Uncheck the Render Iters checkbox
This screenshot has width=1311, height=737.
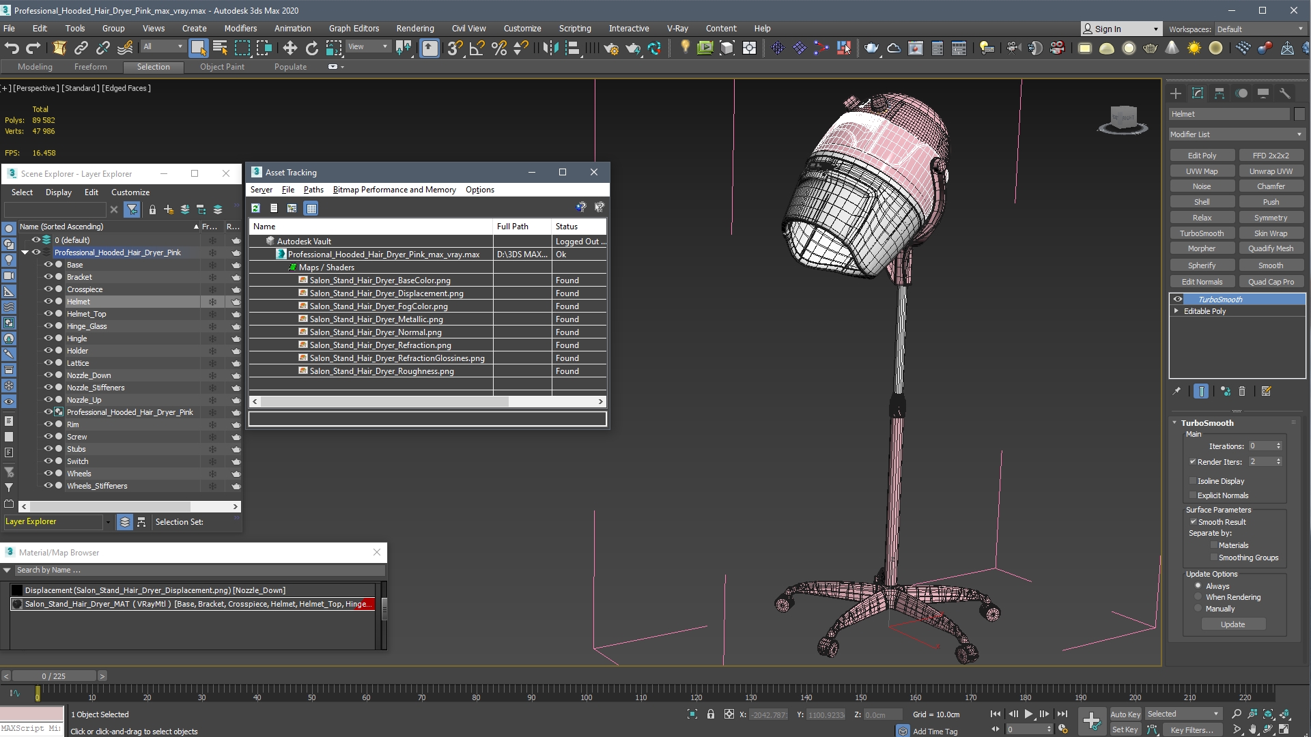tap(1193, 461)
